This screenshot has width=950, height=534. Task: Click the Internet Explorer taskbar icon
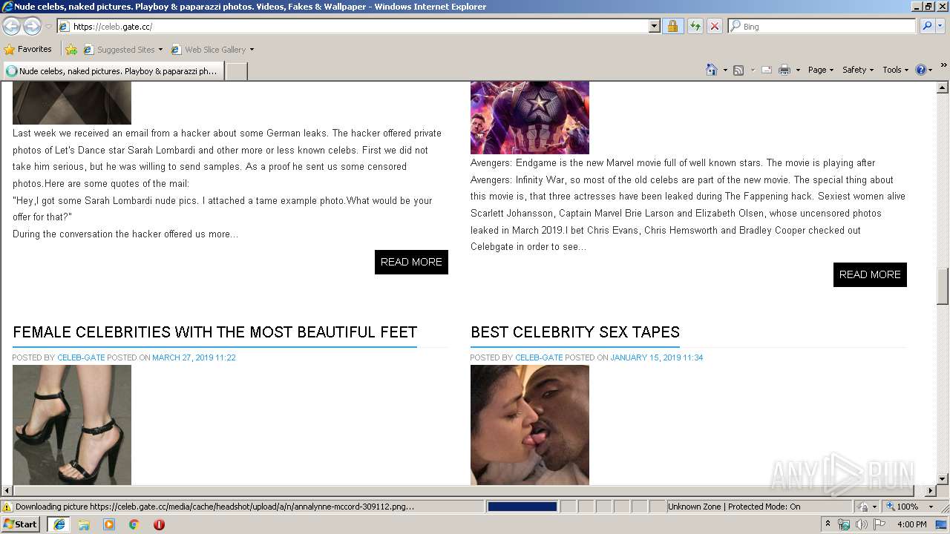click(59, 524)
